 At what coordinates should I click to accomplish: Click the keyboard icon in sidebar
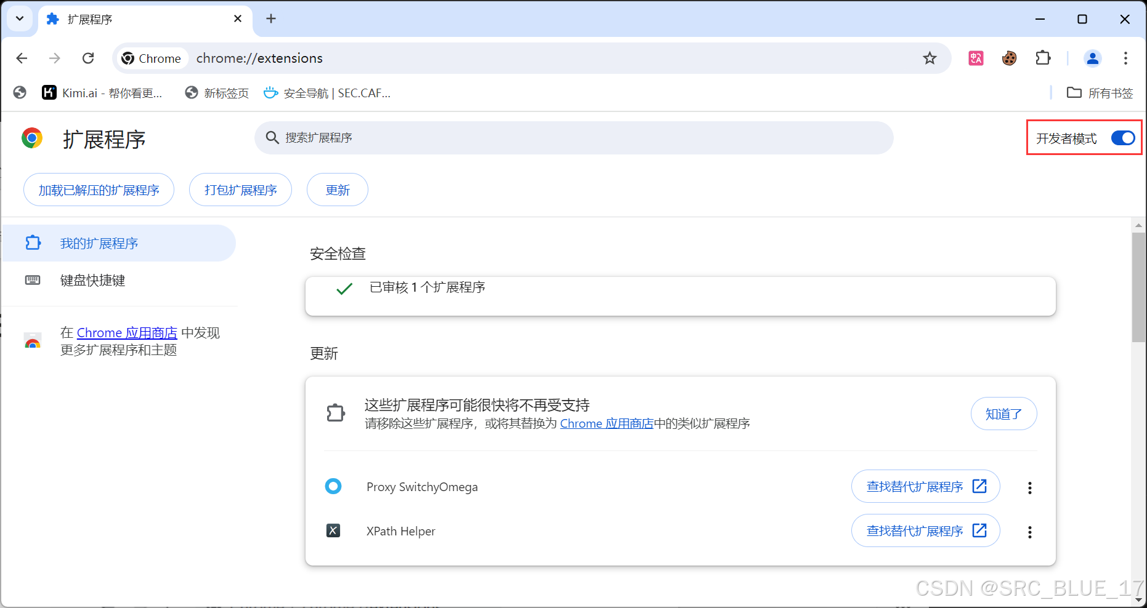33,280
